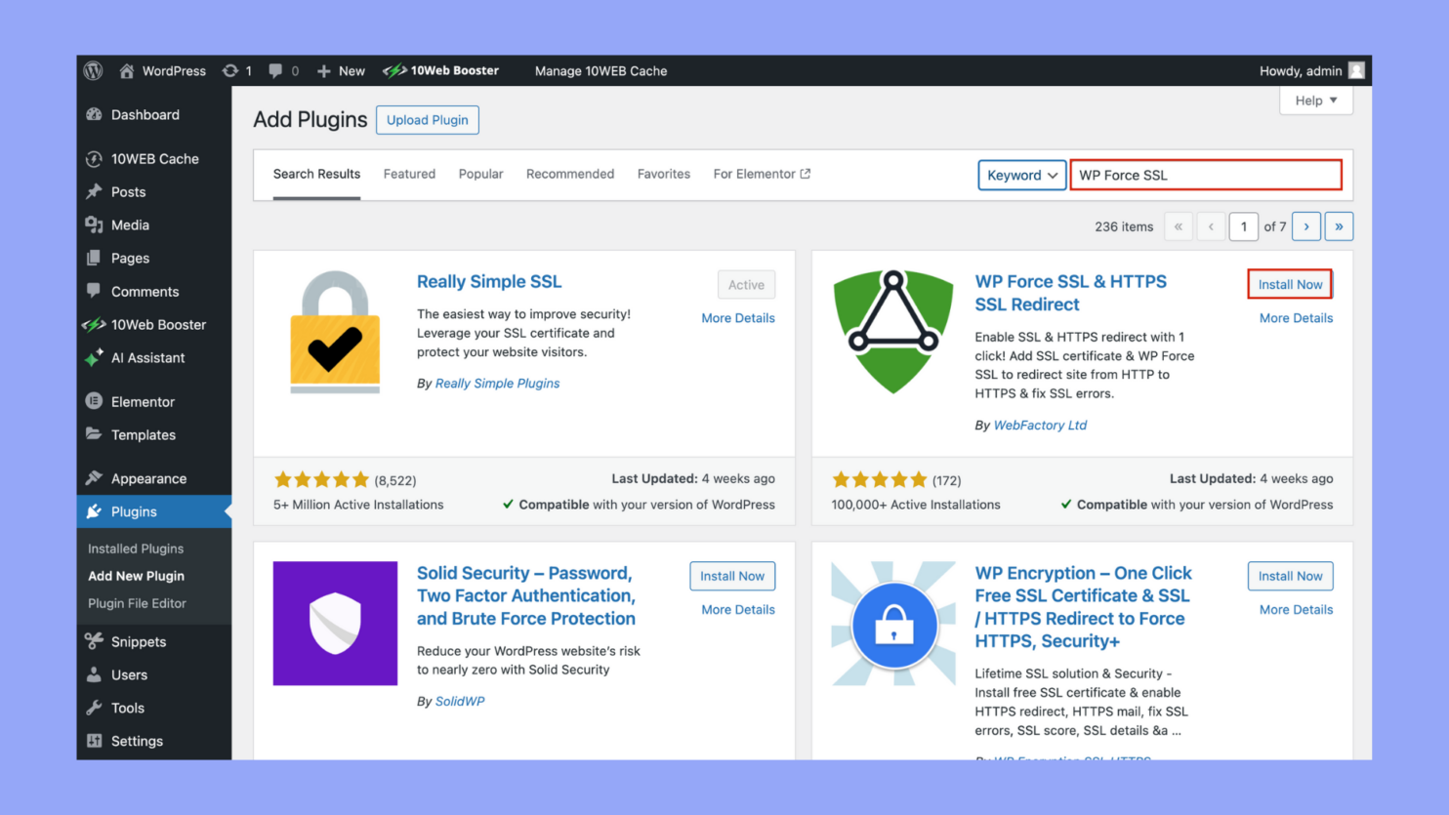Open the AI Assistant sidebar item
This screenshot has width=1449, height=815.
147,358
